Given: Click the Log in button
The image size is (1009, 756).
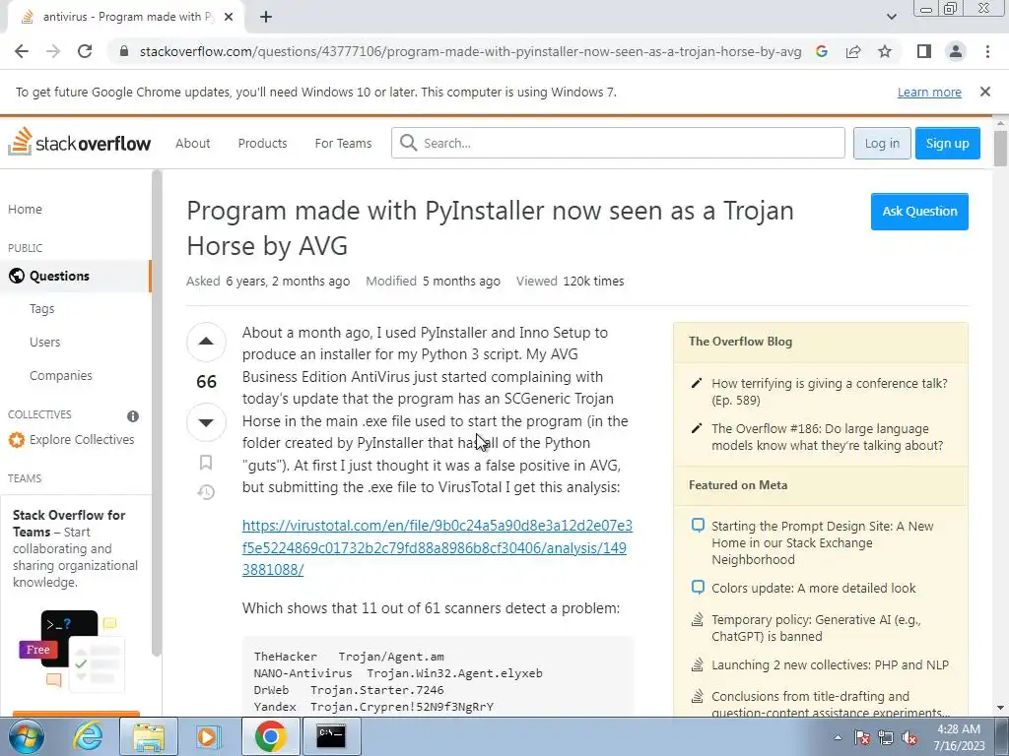Looking at the screenshot, I should (882, 143).
